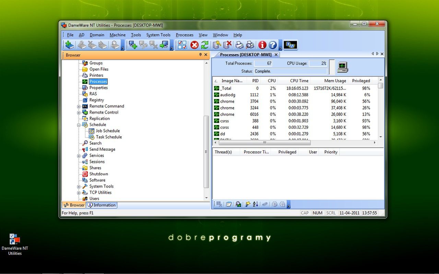Open the File menu
This screenshot has height=274, width=439.
[70, 35]
